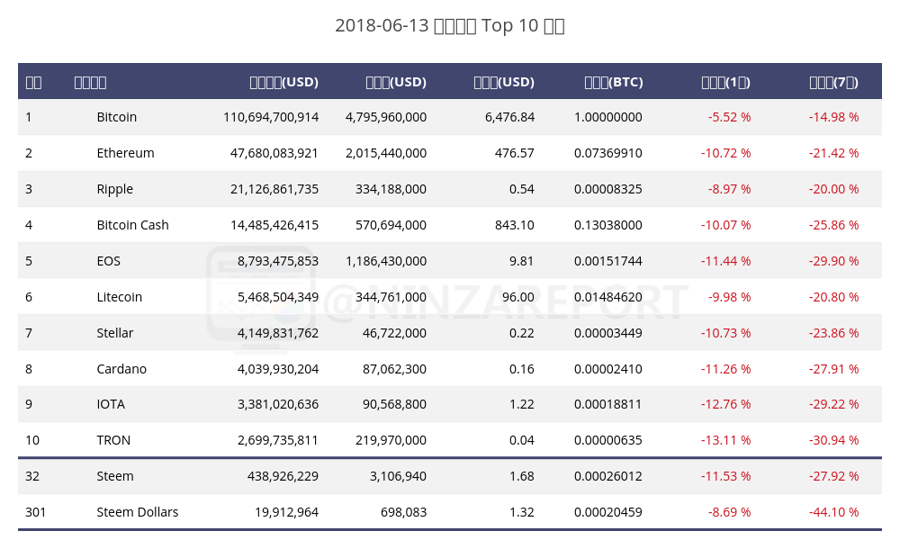Select BTC price 0.07369910
This screenshot has height=549, width=900.
click(x=607, y=153)
